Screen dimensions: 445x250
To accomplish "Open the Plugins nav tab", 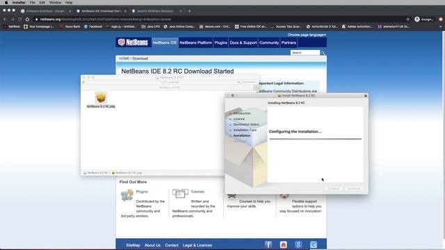I will tap(221, 43).
